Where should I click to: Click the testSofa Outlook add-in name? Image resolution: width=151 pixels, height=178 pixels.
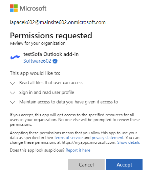pos(51,54)
